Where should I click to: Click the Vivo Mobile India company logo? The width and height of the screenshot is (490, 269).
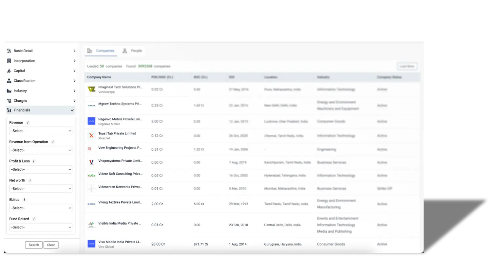coord(91,244)
